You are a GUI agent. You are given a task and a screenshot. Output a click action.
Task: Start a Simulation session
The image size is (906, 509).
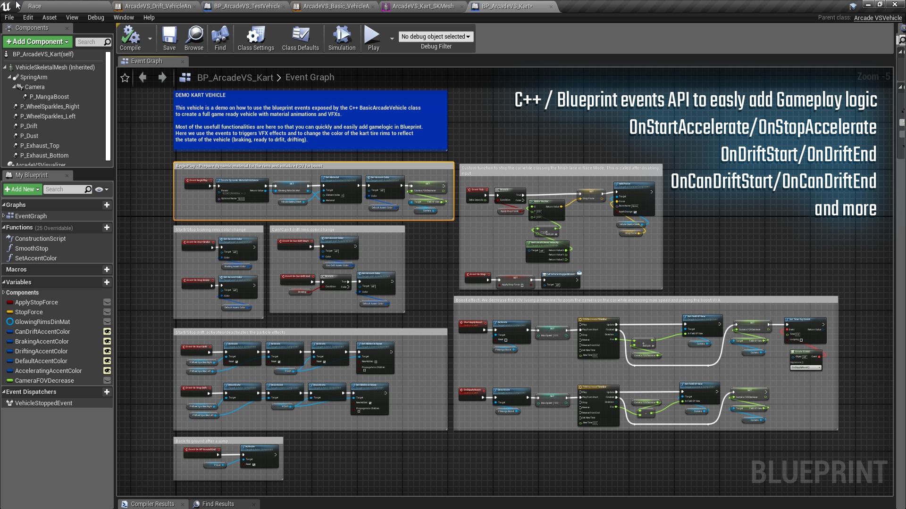click(341, 38)
